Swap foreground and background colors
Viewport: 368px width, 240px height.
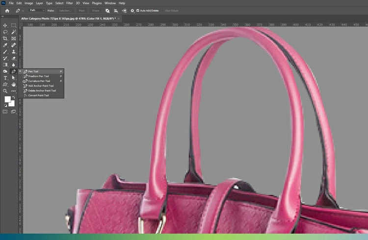[14, 97]
